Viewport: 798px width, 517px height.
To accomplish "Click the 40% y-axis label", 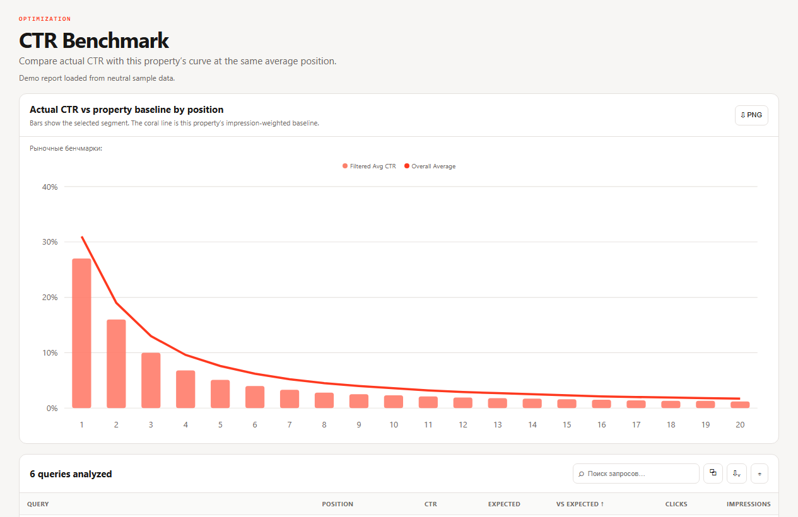I will tap(50, 187).
